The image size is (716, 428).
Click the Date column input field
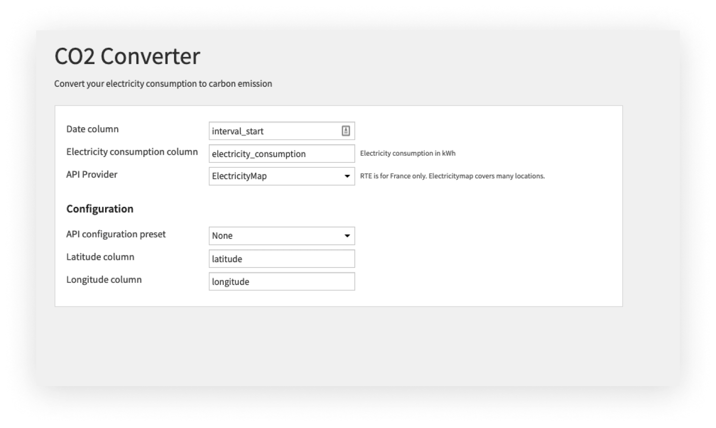(282, 131)
